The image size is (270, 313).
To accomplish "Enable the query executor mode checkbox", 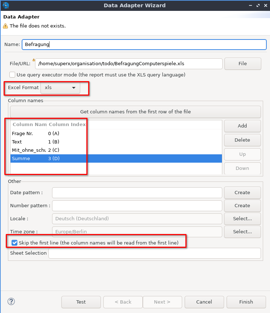I will 12,75.
